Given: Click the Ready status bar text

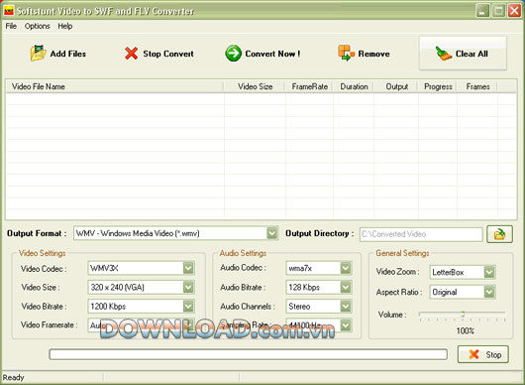Looking at the screenshot, I should coord(14,378).
